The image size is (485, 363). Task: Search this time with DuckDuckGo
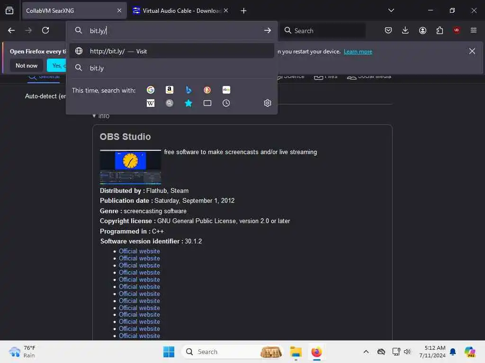pos(207,90)
